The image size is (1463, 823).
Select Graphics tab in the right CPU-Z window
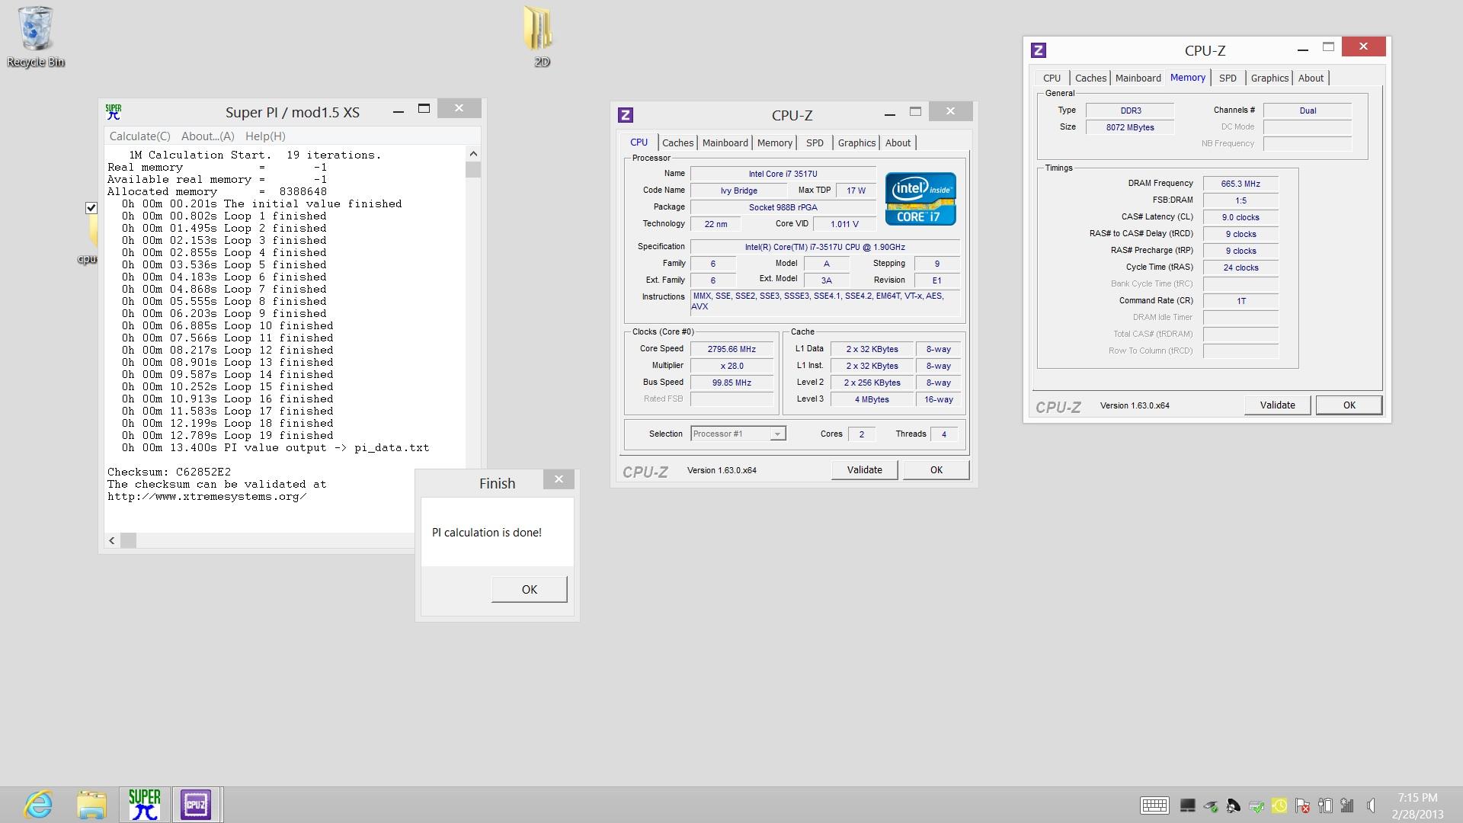coord(1269,78)
